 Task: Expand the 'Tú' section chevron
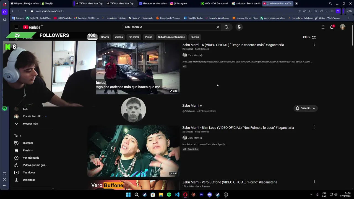(x=20, y=136)
